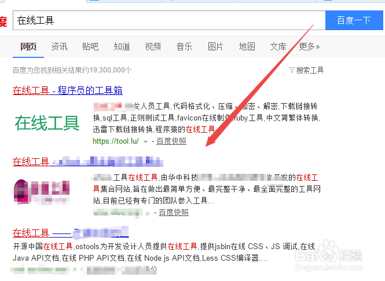
Task: Click the 百度一下 search button
Action: (x=354, y=20)
